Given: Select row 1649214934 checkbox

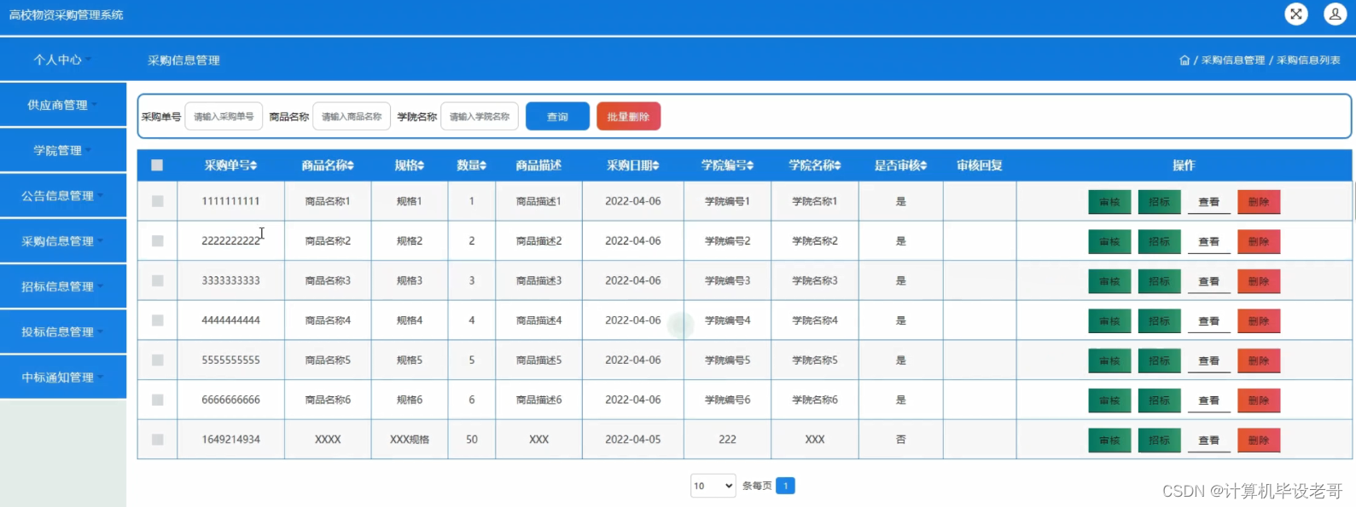Looking at the screenshot, I should click(x=157, y=440).
